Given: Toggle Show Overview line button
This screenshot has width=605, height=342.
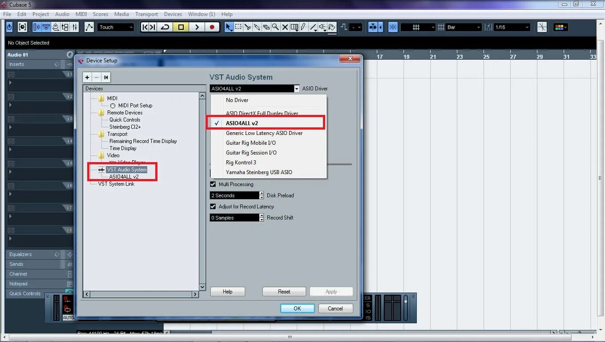Looking at the screenshot, I should 56,27.
